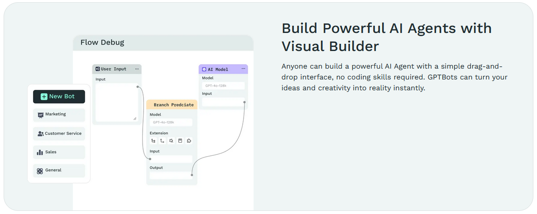Click the Marketing presentation chart icon

pyautogui.click(x=40, y=116)
